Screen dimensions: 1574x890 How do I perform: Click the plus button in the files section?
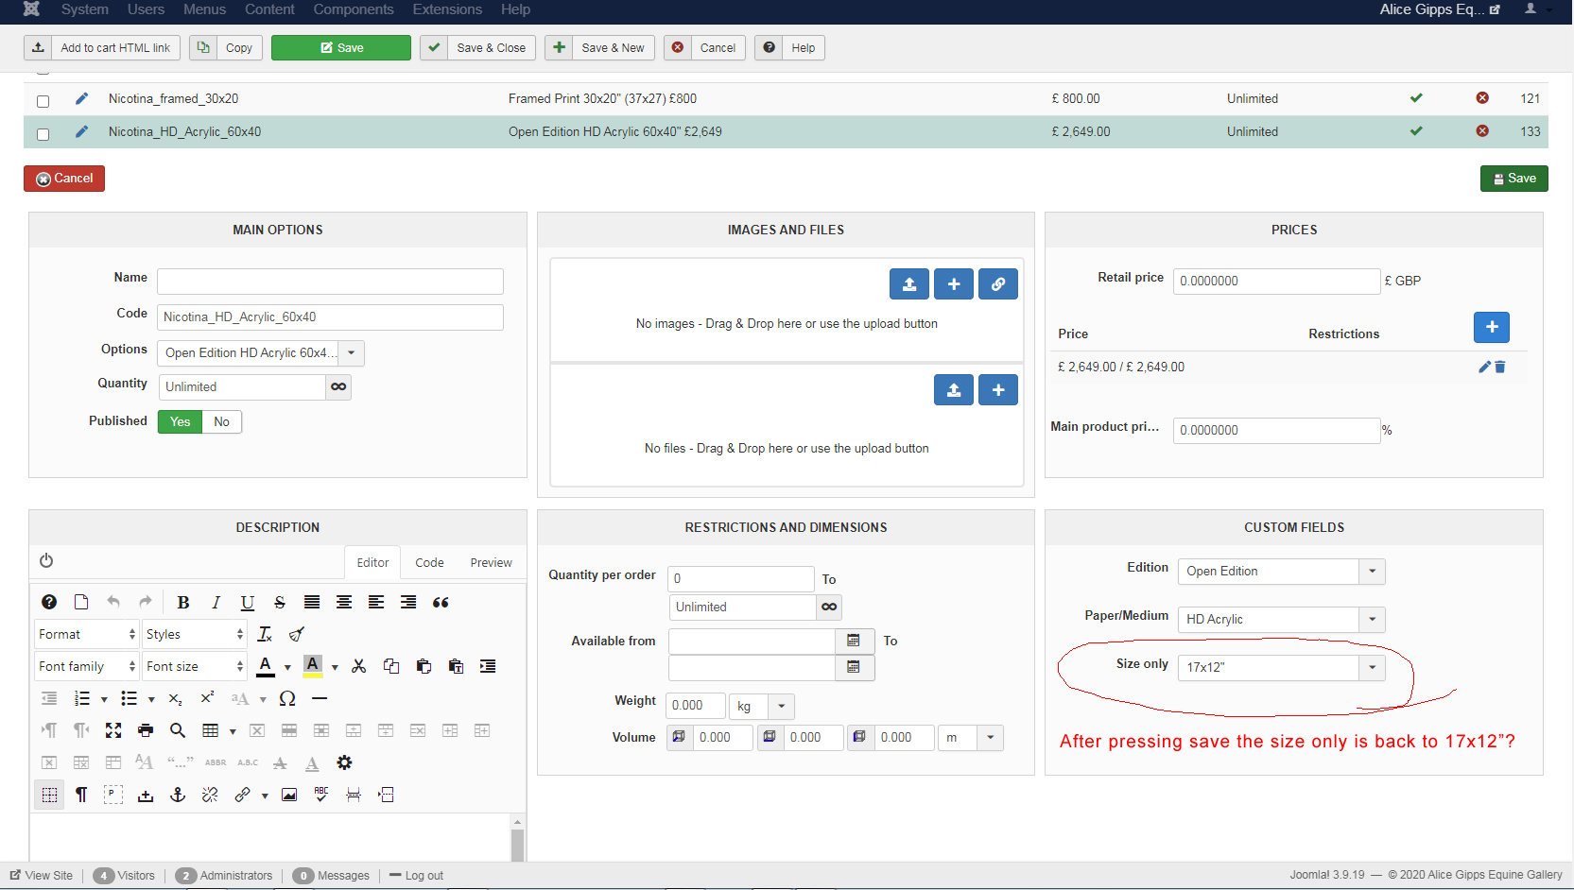click(998, 390)
